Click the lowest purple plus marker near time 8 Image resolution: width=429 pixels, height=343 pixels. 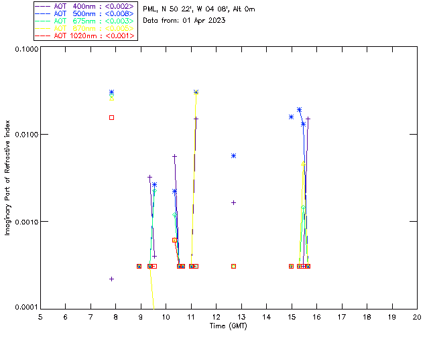[112, 279]
